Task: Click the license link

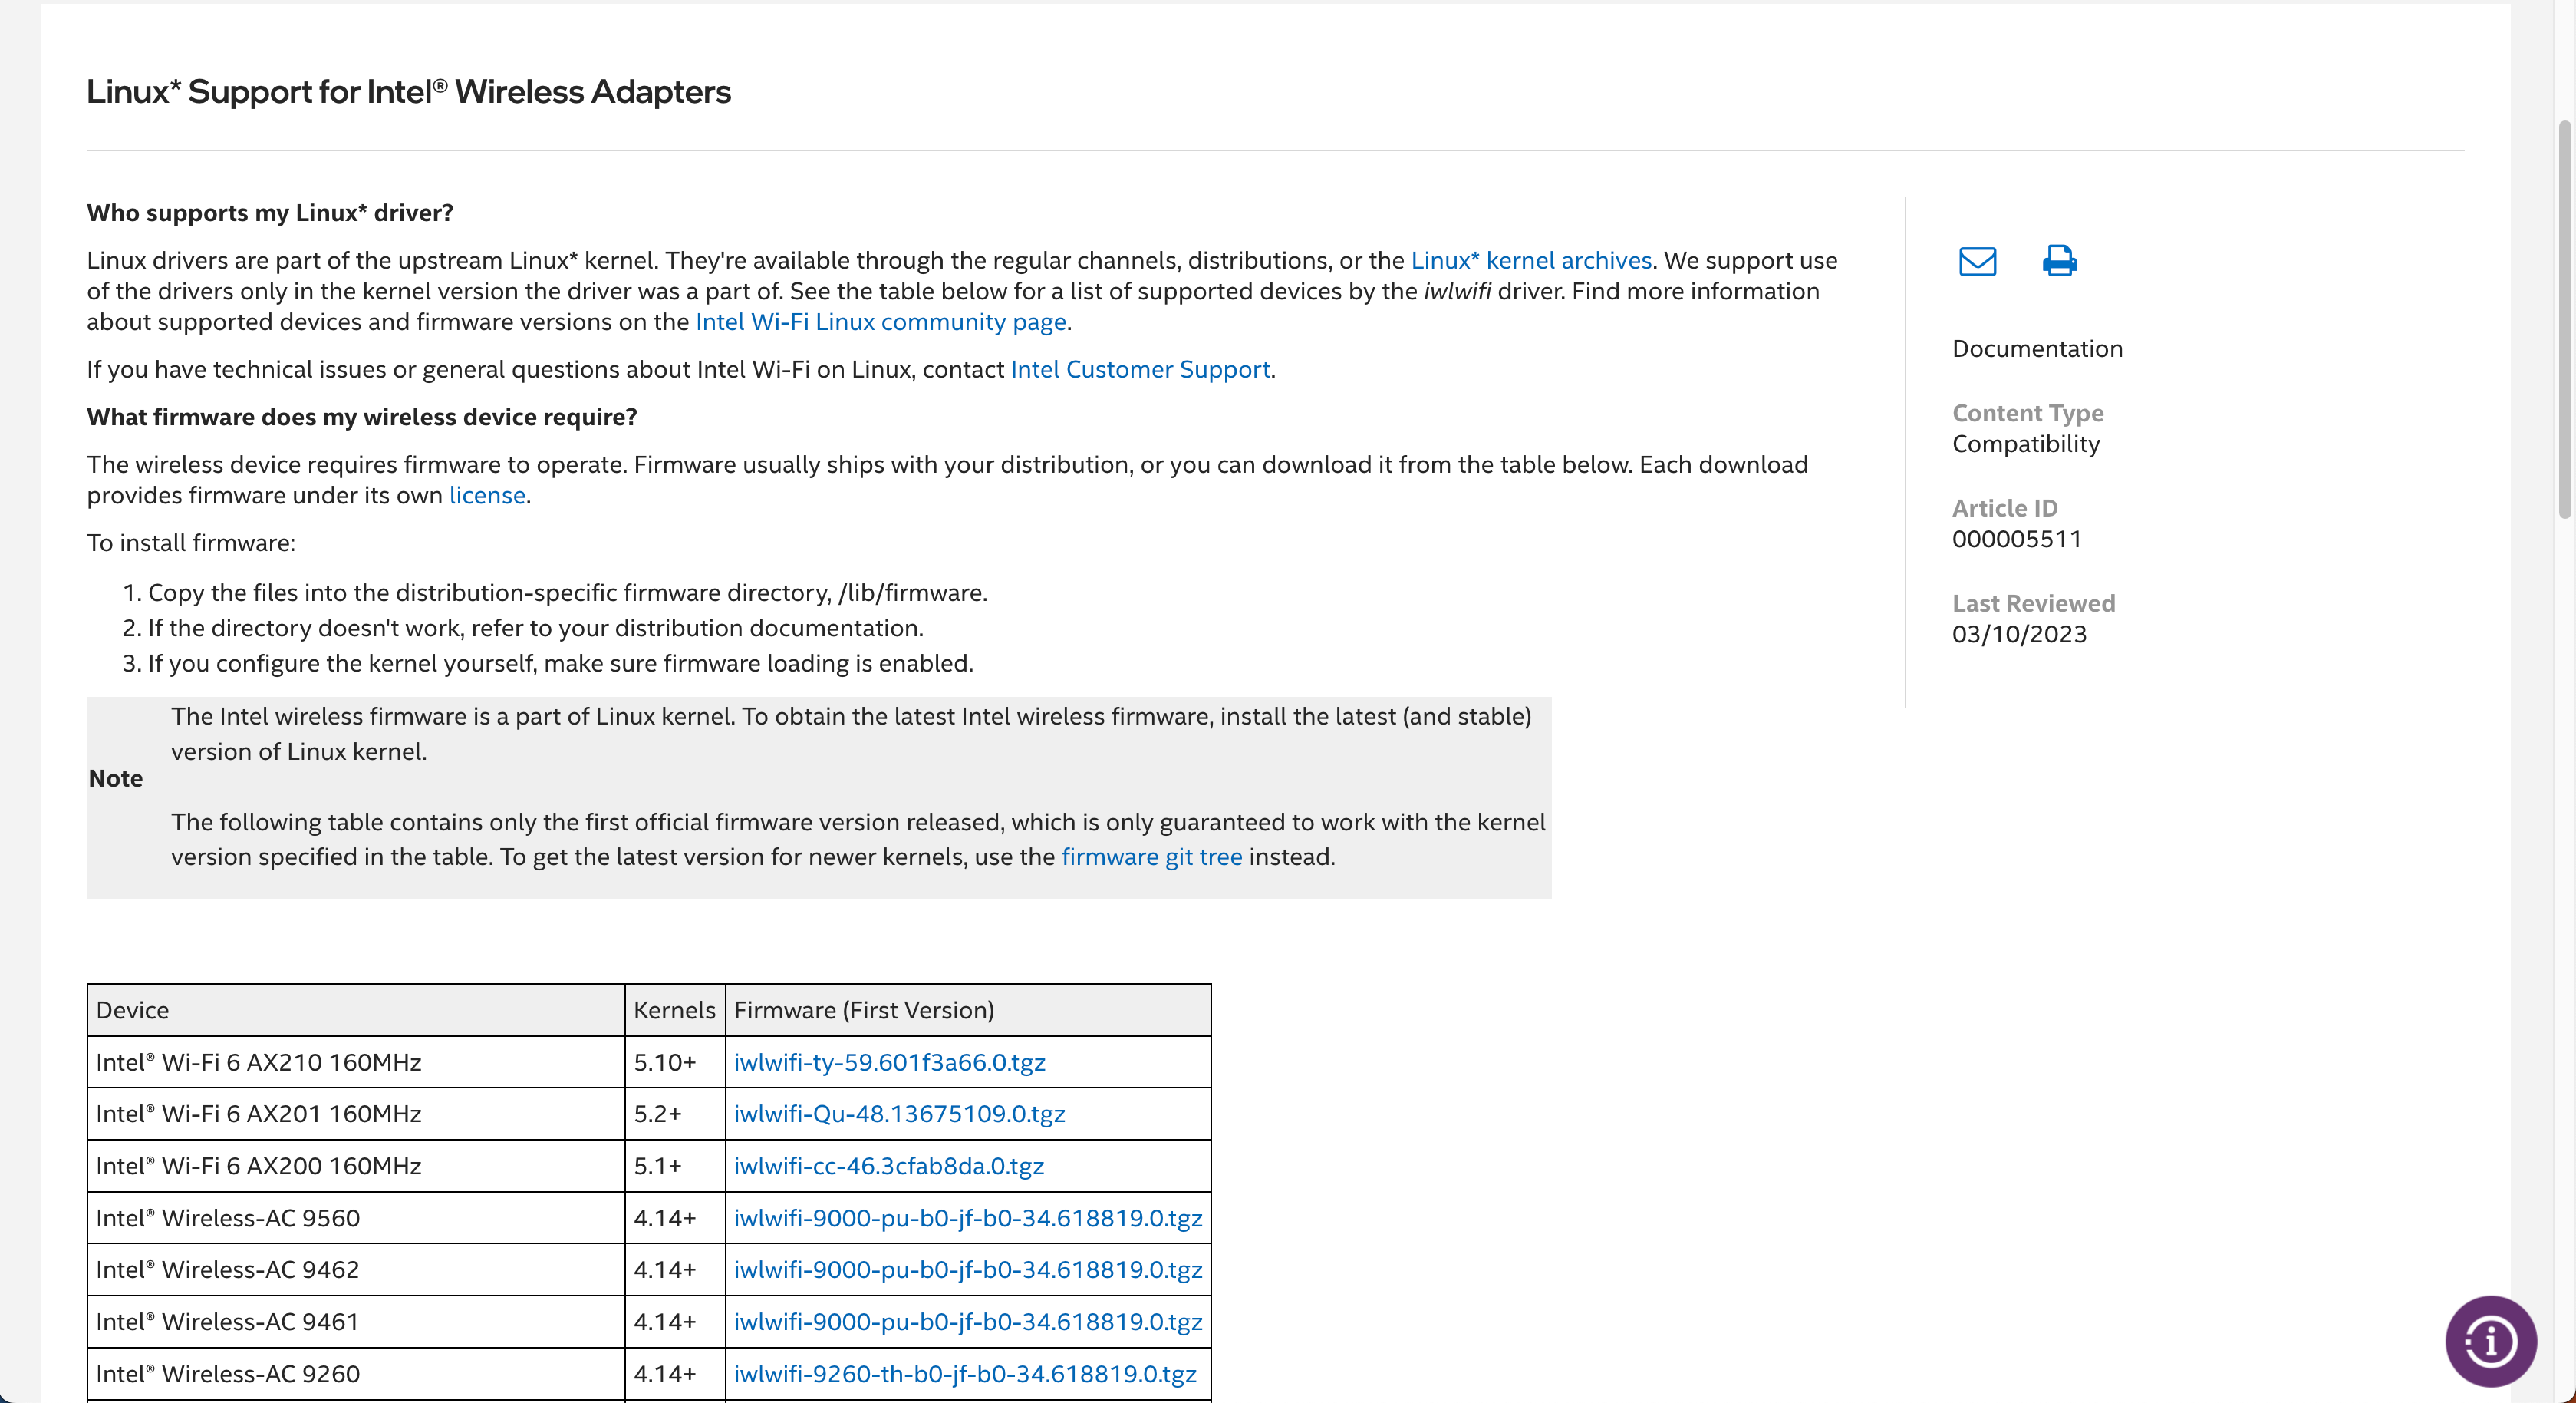Action: tap(487, 495)
